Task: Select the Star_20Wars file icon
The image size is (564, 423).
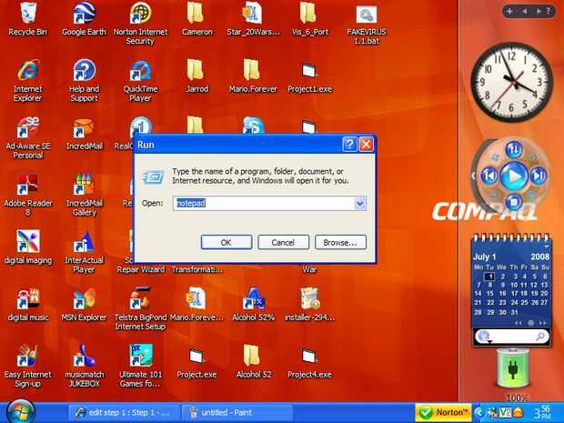Action: click(x=253, y=19)
